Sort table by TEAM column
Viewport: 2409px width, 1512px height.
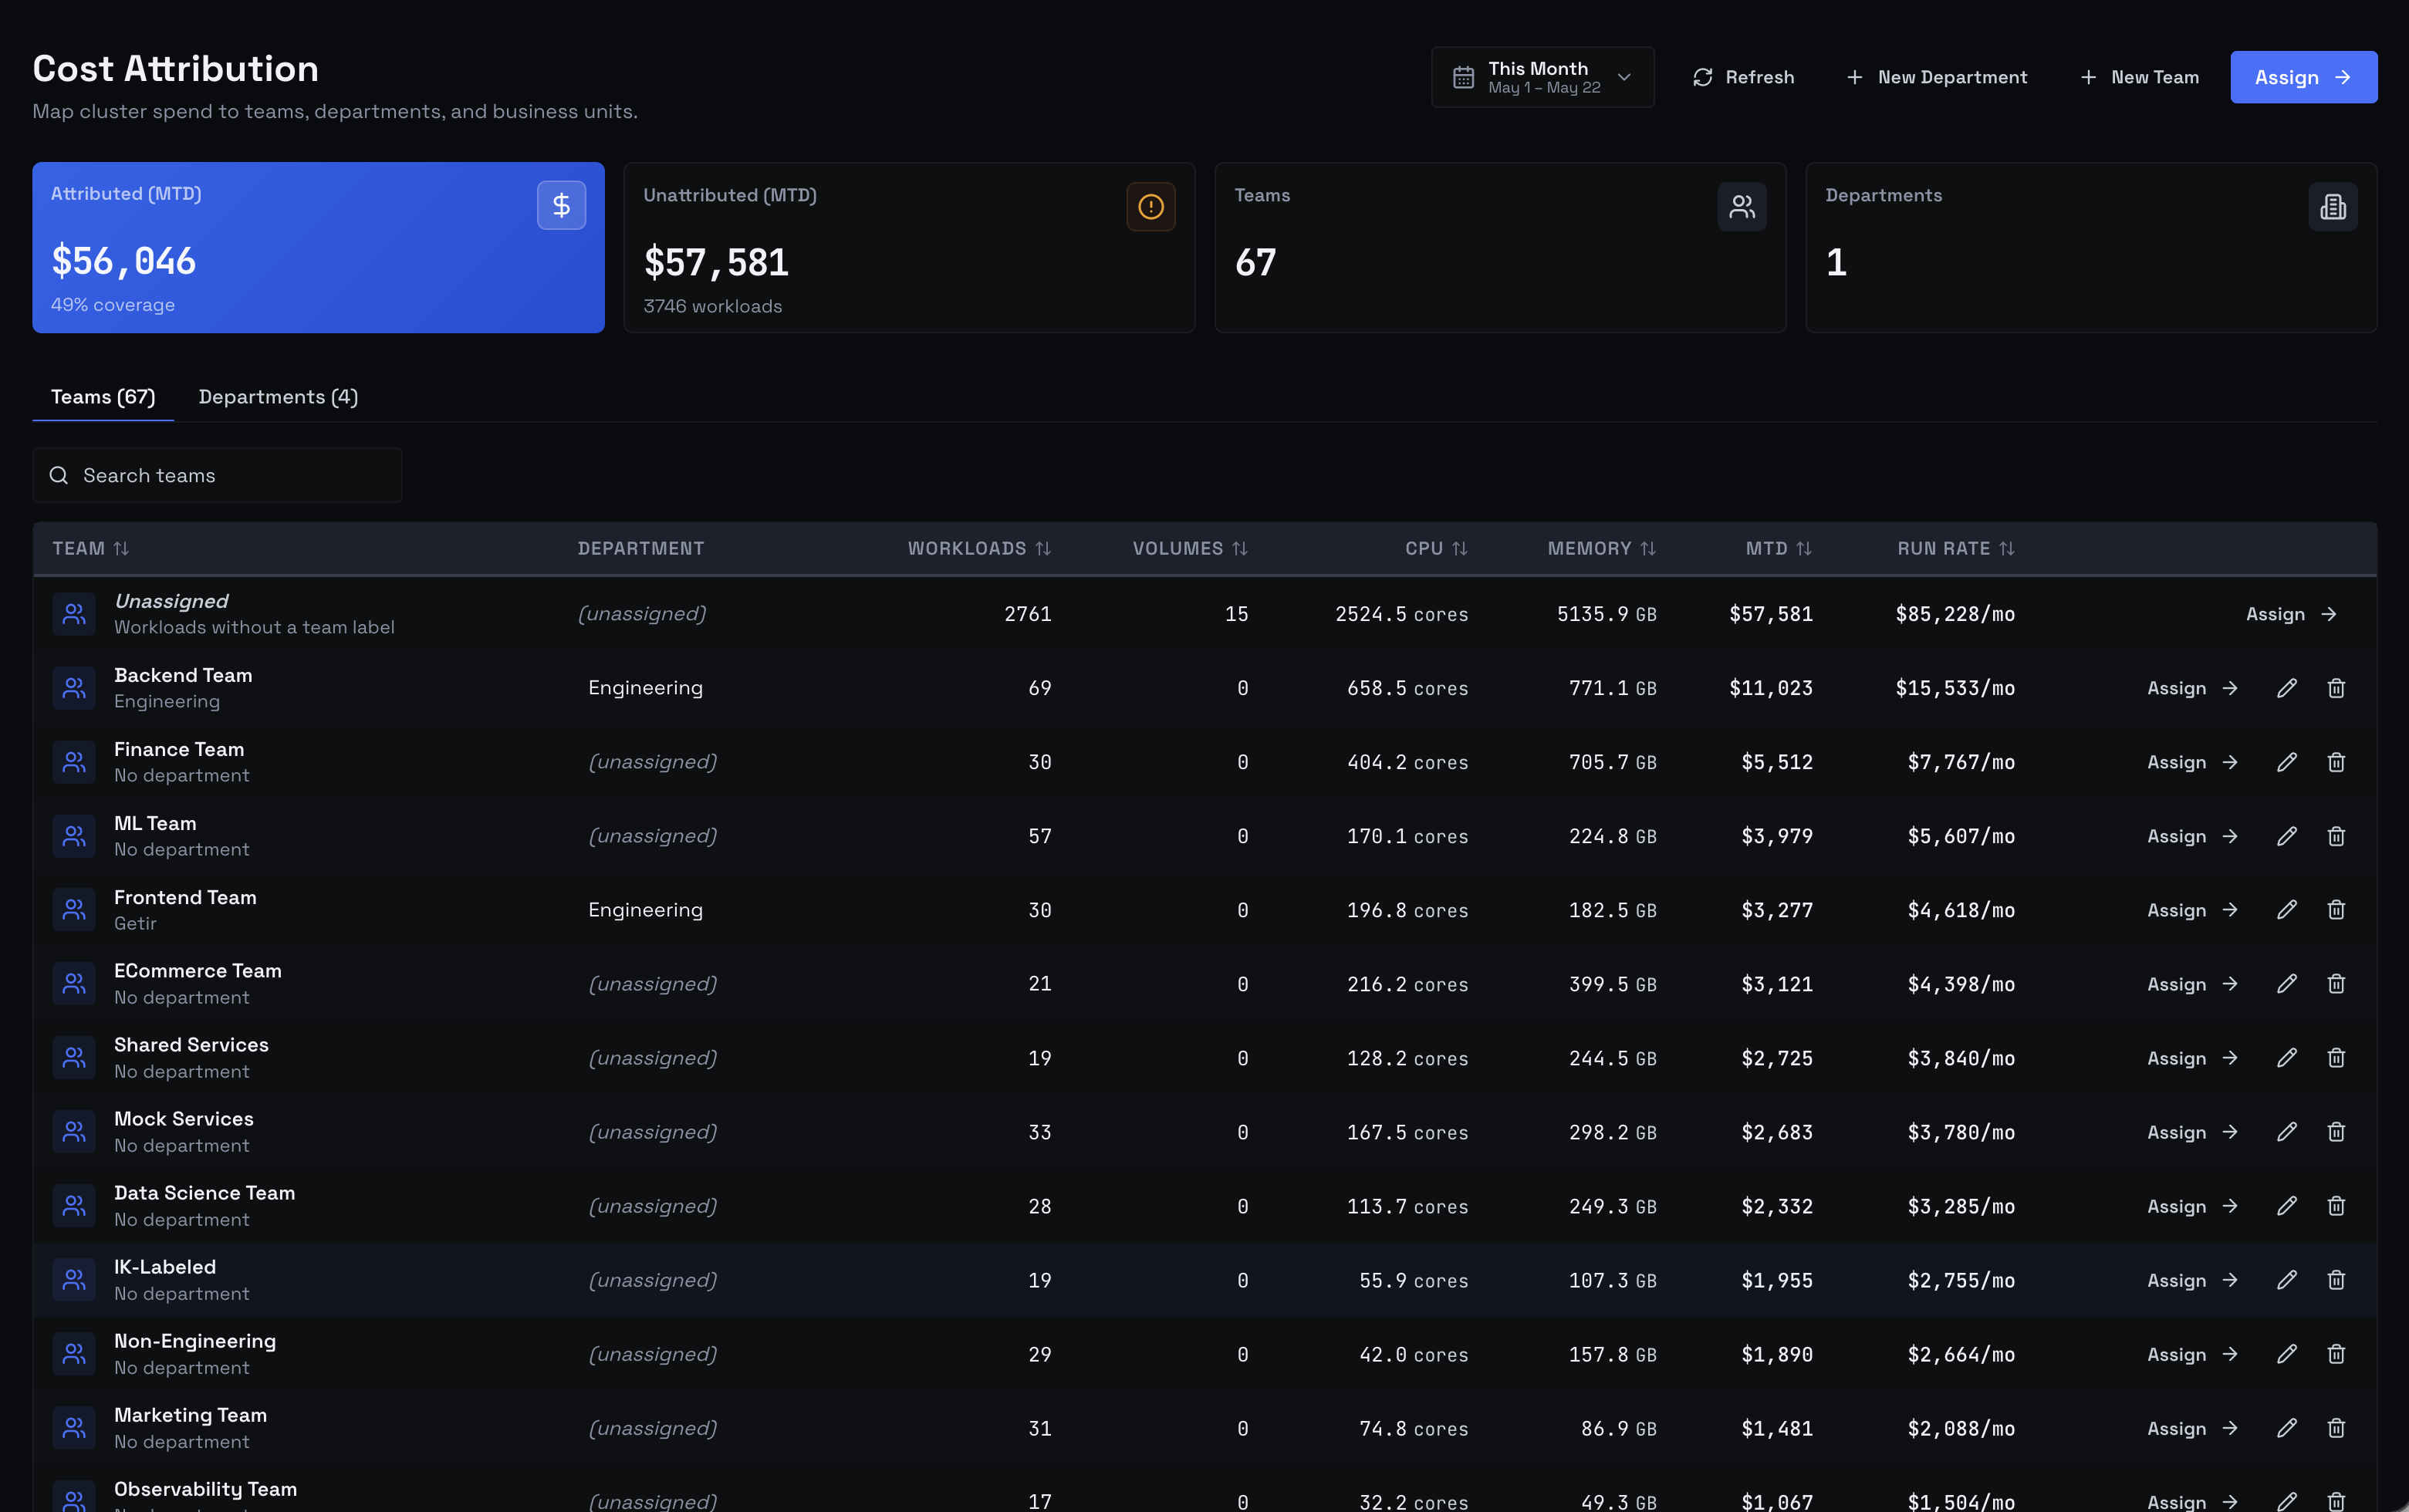point(91,548)
